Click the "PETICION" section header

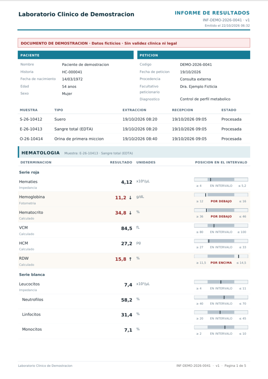194,55
